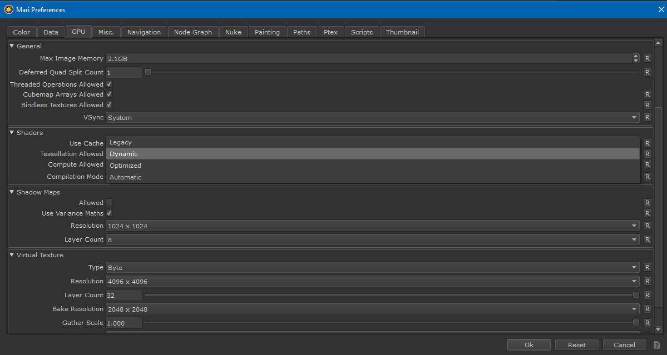Collapse the Virtual Texture section
667x355 pixels.
tap(12, 255)
